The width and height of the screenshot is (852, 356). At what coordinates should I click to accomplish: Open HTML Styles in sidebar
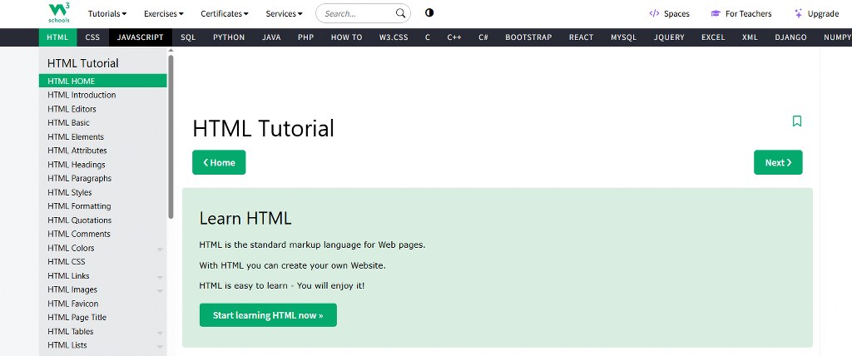tap(102, 192)
